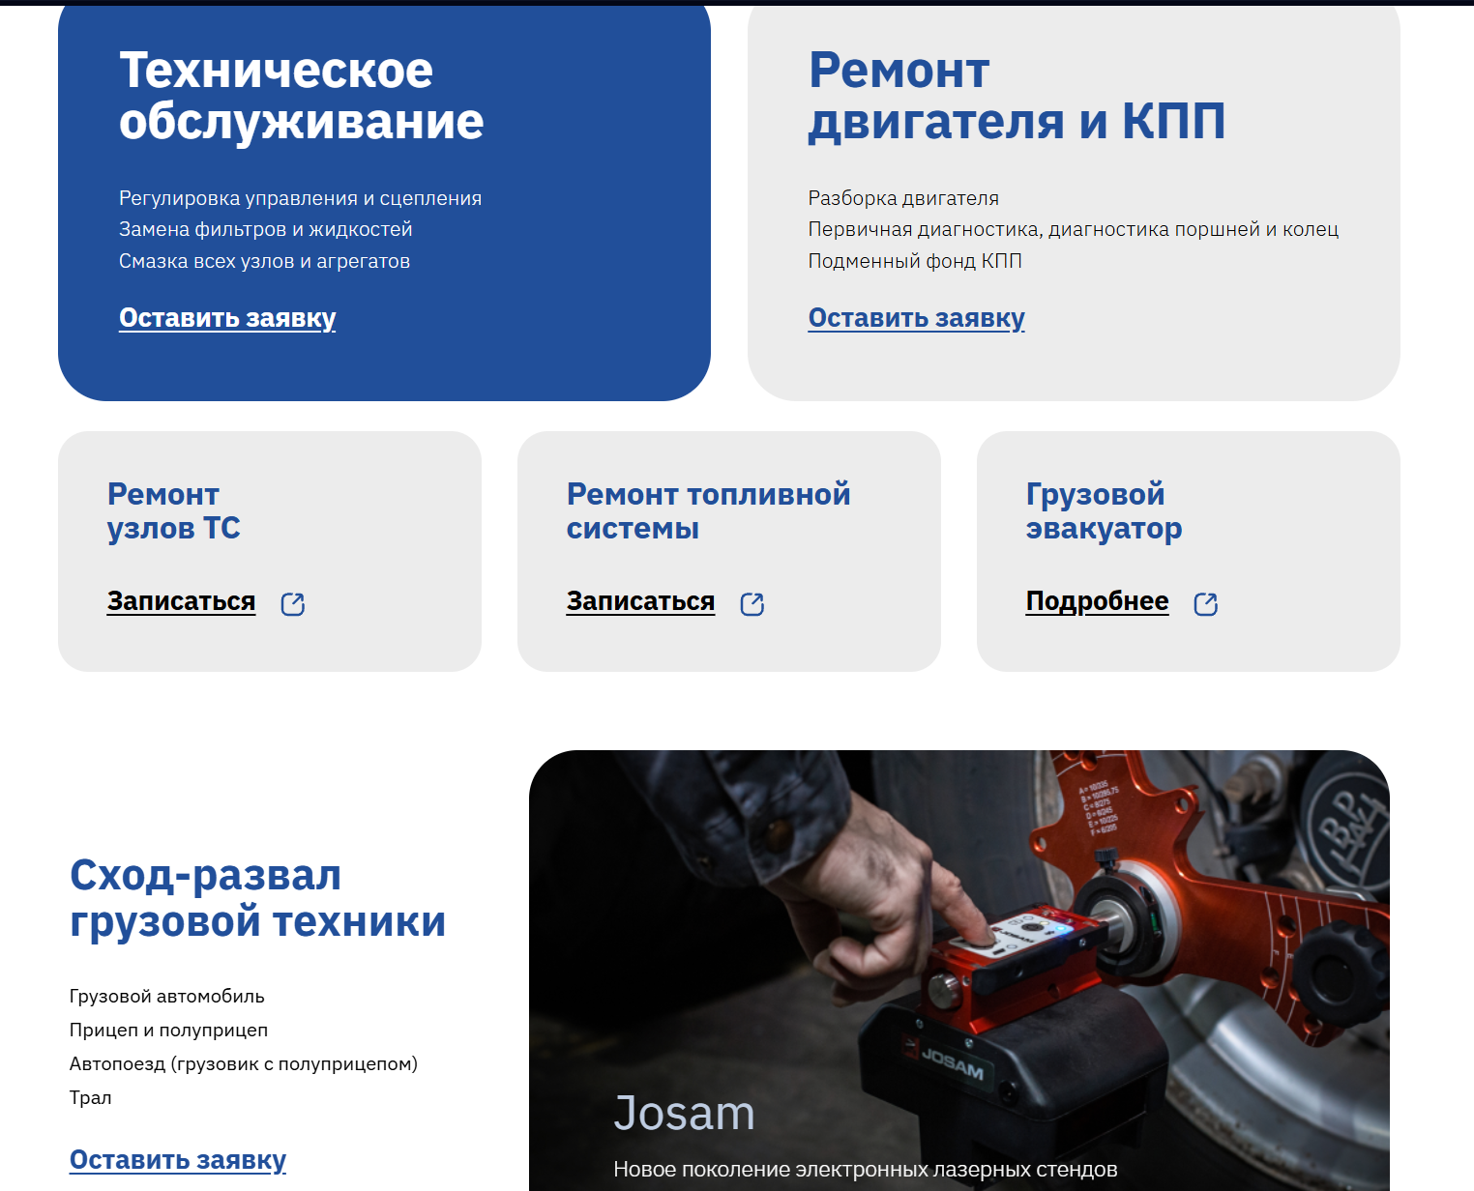Click the external-link icon in Грузовой эвакуатор card
Image resolution: width=1474 pixels, height=1191 pixels.
coord(1205,604)
